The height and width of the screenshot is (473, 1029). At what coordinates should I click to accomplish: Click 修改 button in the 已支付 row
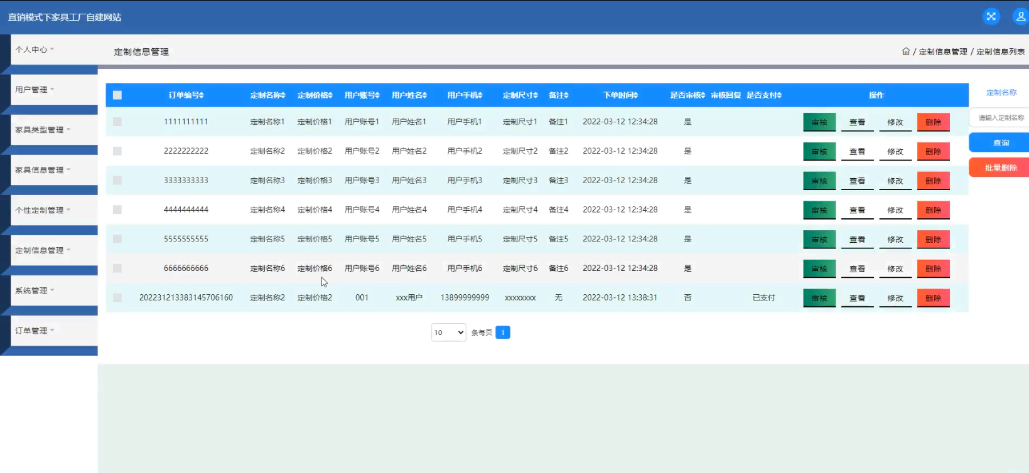(x=895, y=298)
